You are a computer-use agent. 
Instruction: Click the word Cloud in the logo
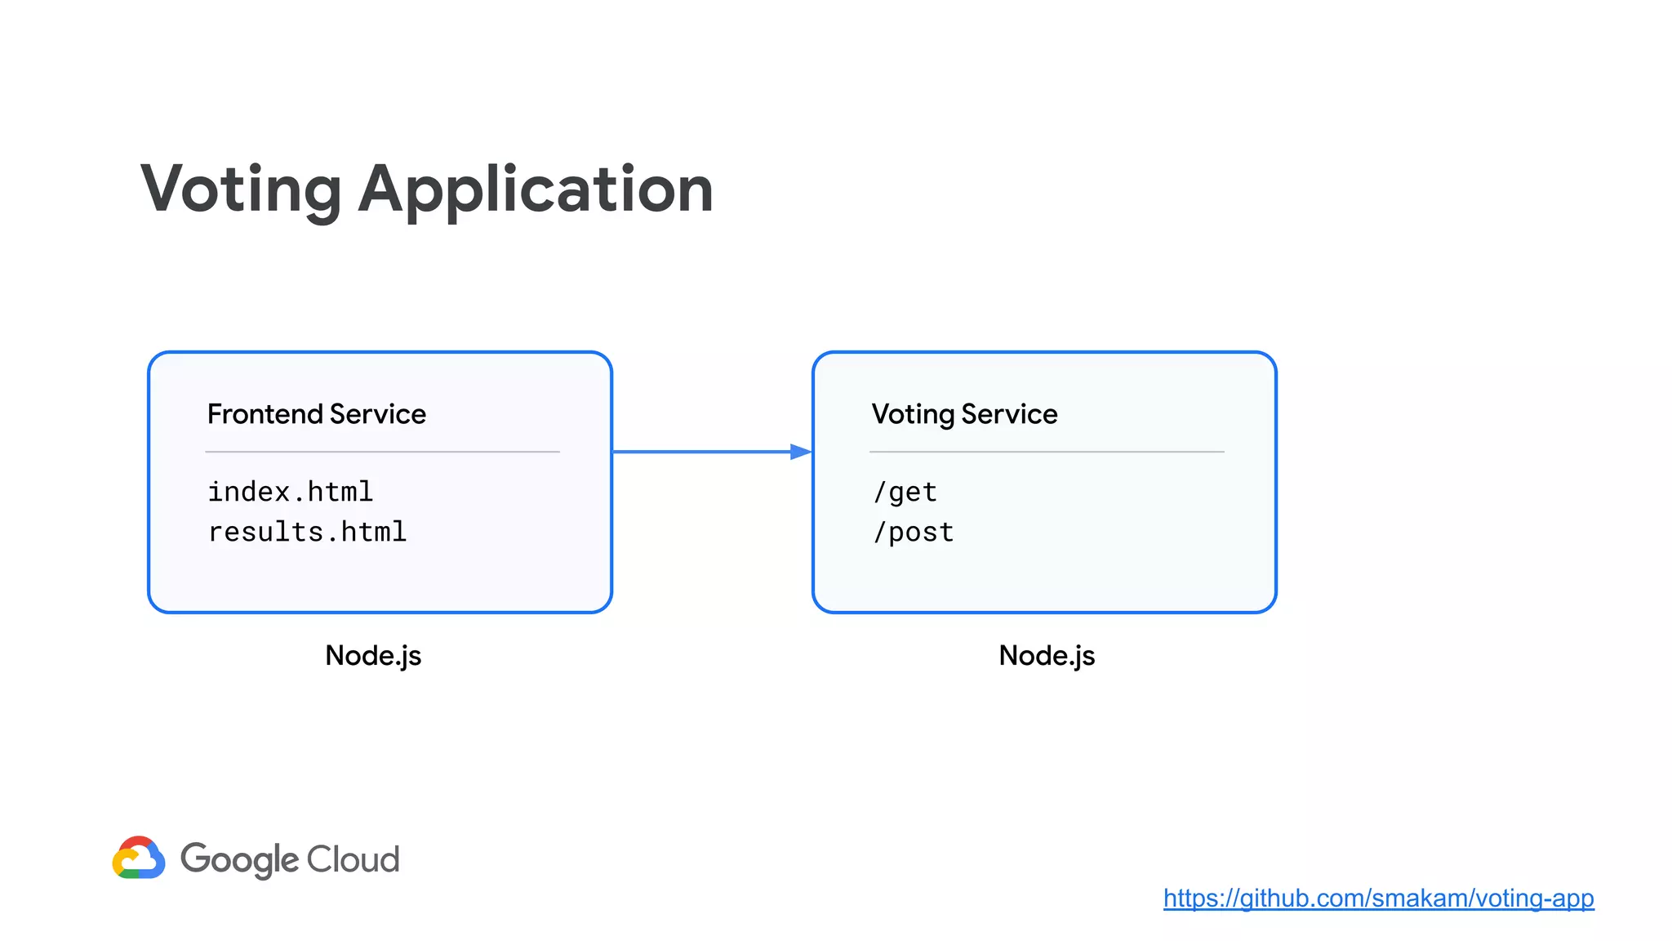coord(353,859)
